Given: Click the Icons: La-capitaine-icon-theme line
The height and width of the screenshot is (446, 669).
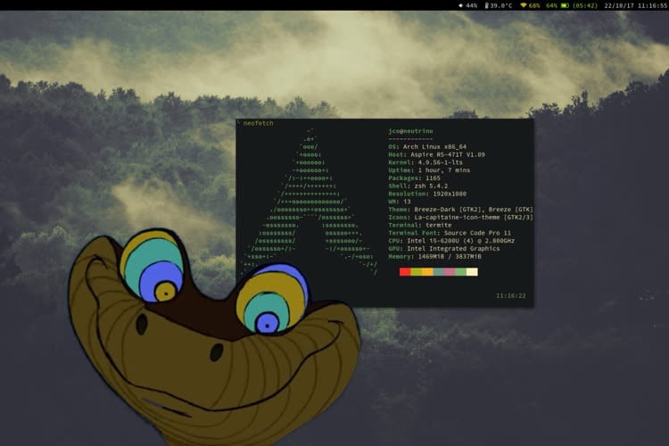Looking at the screenshot, I should (x=460, y=218).
